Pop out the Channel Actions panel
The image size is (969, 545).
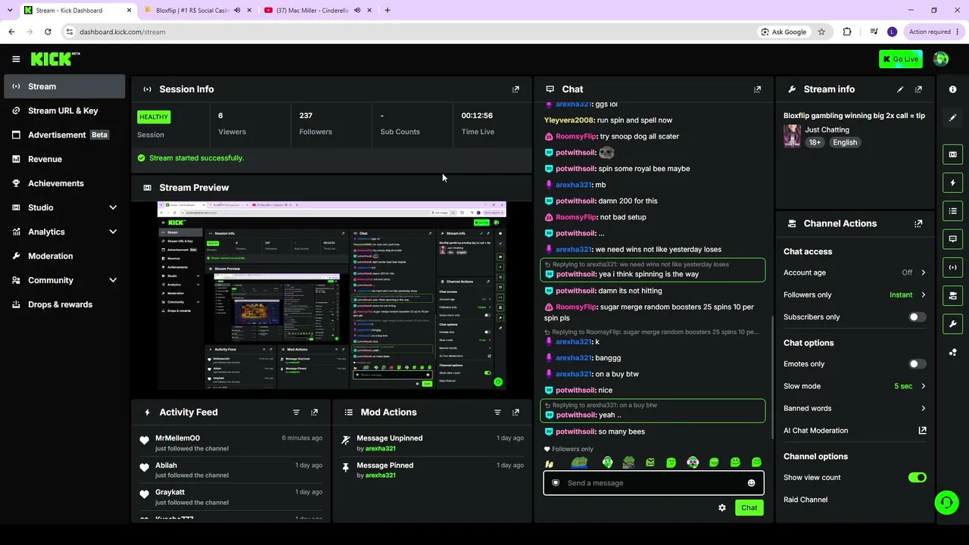point(918,224)
